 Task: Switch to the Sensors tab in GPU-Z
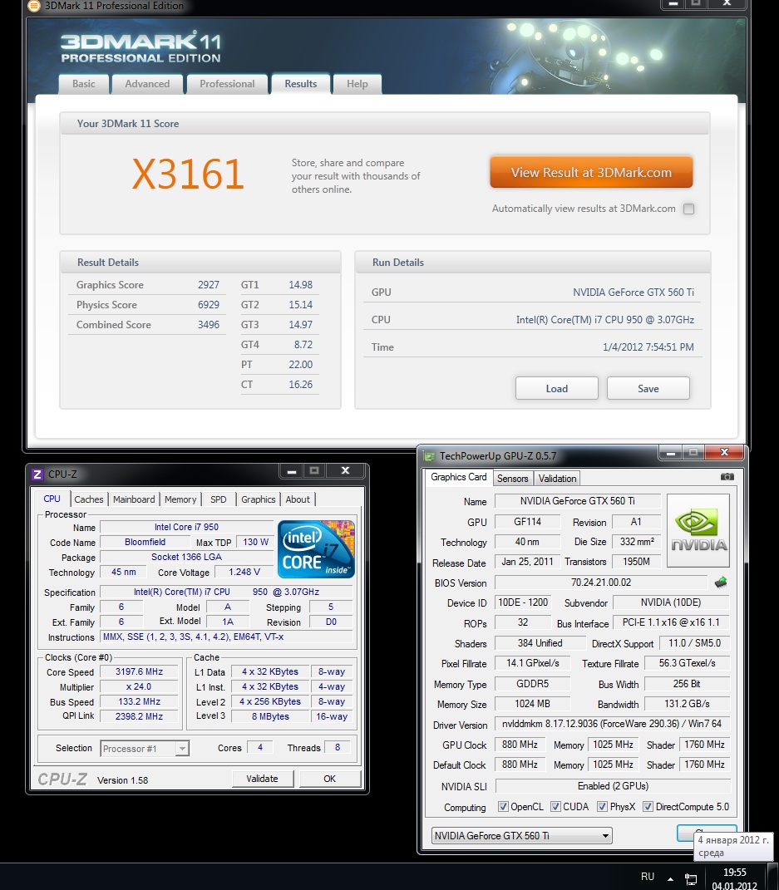(512, 479)
